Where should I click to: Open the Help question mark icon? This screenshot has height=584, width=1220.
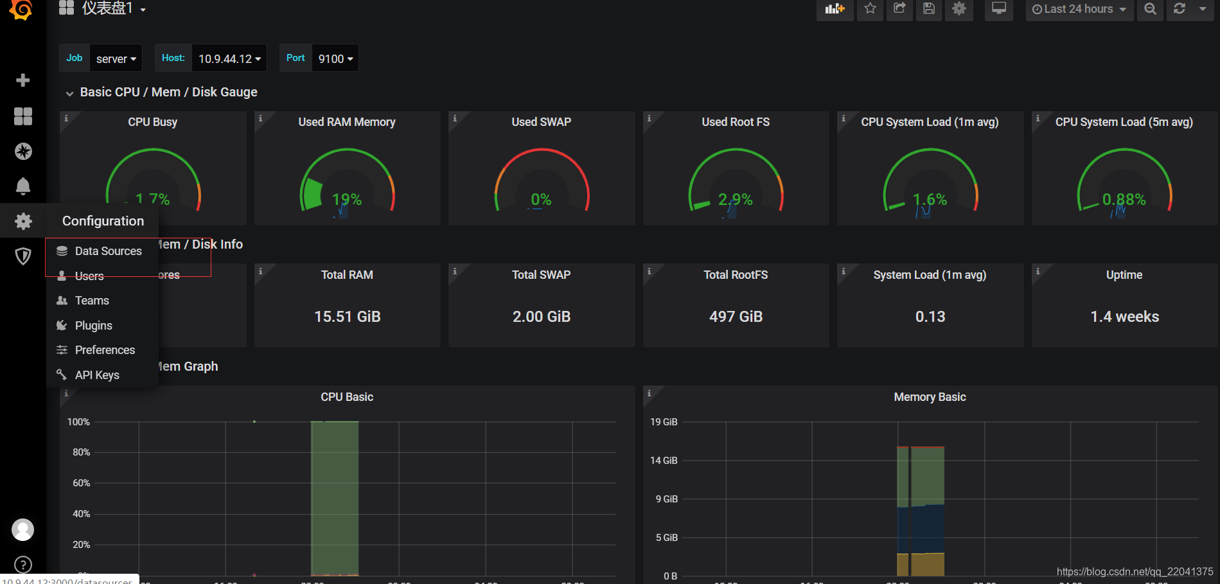[23, 565]
